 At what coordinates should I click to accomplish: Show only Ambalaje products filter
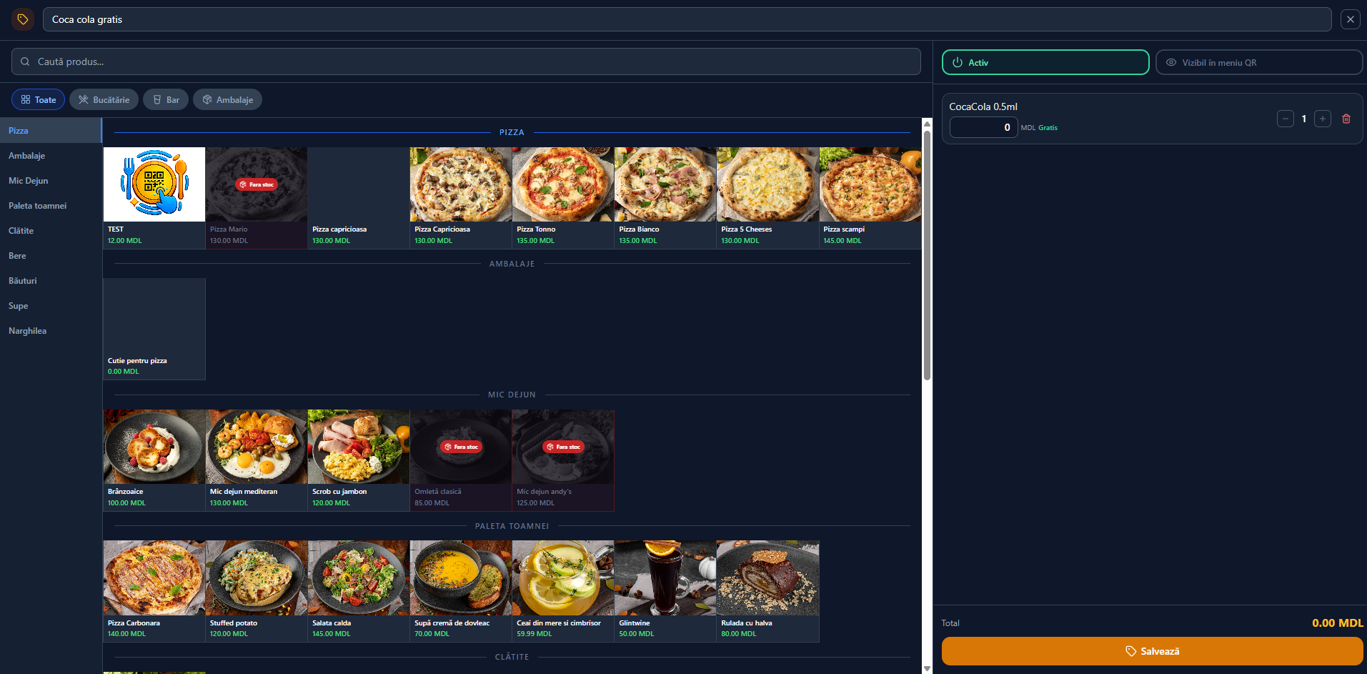point(227,99)
